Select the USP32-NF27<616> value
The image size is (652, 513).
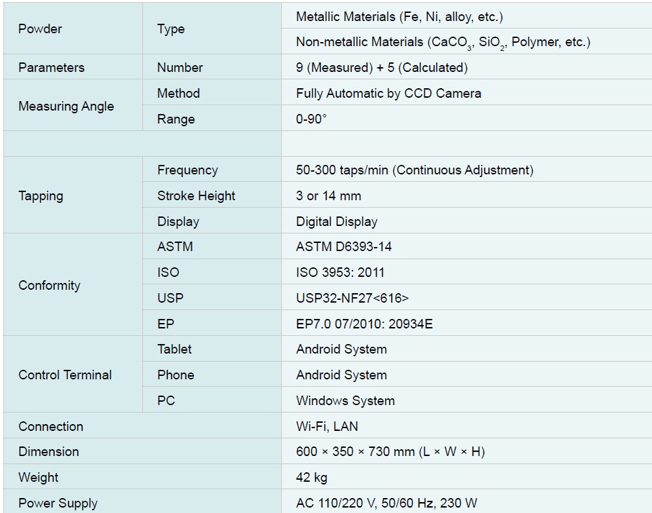352,299
